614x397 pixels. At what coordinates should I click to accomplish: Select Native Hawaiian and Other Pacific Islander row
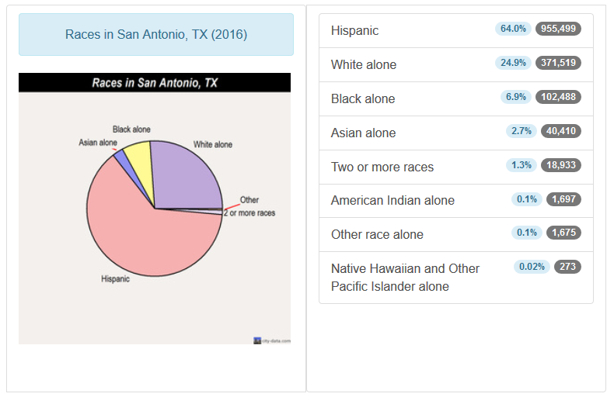click(x=404, y=278)
